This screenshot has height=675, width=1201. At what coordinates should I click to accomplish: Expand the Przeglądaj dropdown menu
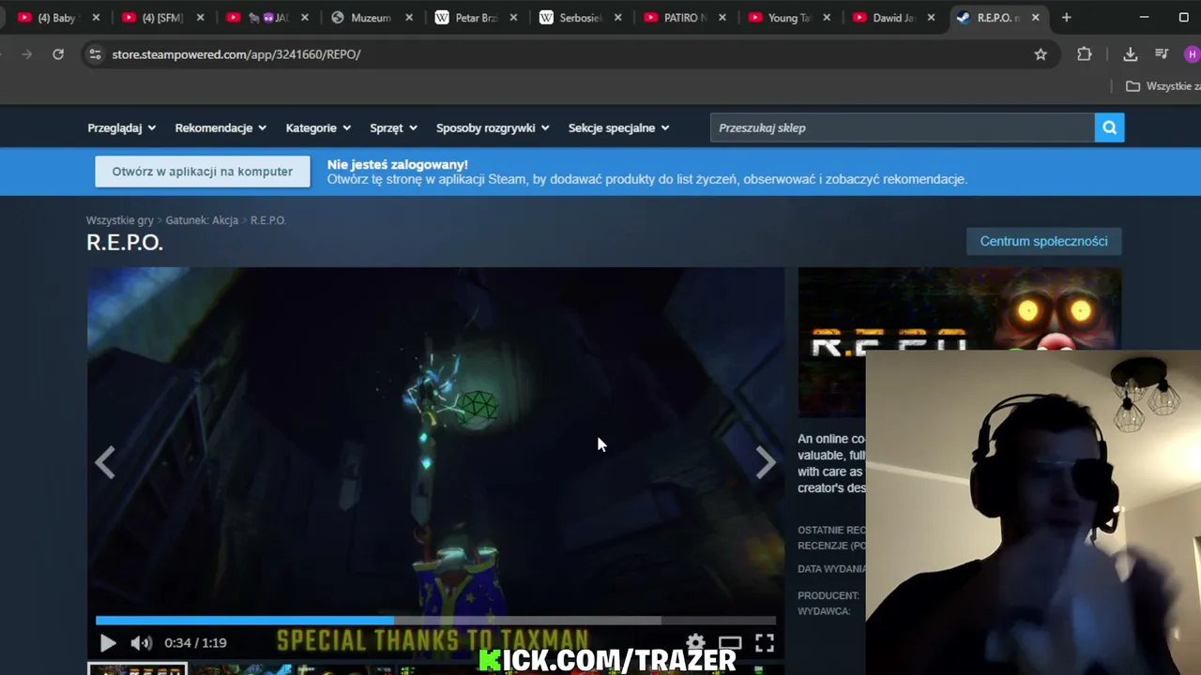(122, 127)
